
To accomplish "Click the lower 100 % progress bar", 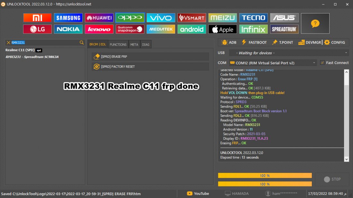I will (x=265, y=184).
